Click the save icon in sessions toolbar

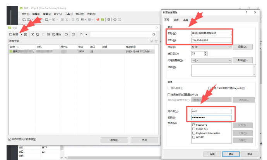26,34
